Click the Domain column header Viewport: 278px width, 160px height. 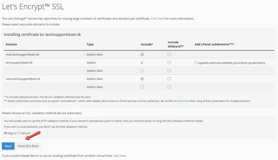click(11, 44)
